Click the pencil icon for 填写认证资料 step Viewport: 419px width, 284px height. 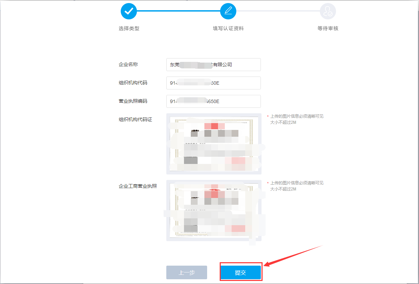click(228, 11)
